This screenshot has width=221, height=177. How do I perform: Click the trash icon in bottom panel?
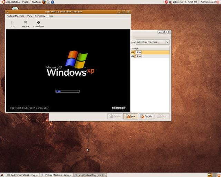(219, 175)
